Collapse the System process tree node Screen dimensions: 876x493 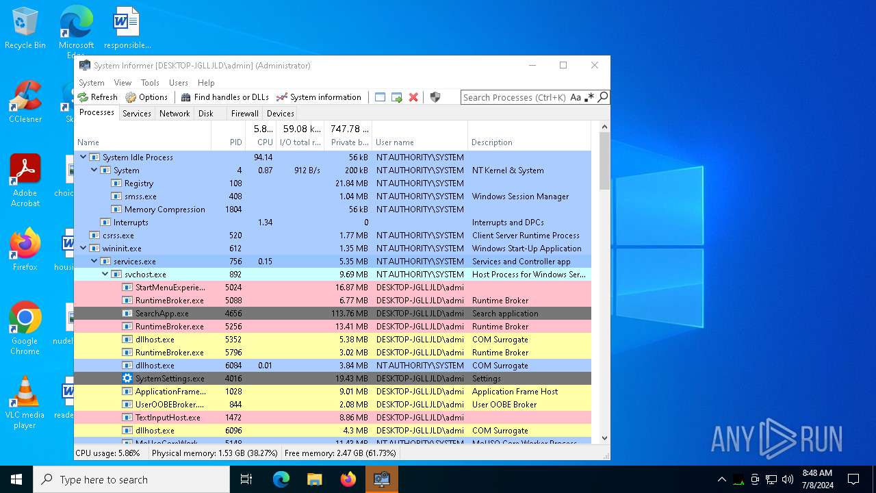point(94,170)
